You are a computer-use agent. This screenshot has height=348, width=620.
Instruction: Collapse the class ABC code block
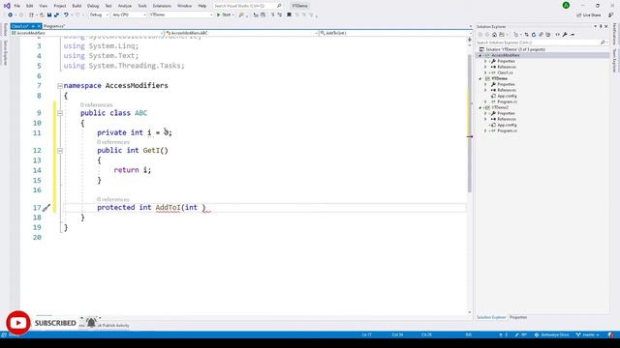click(60, 113)
